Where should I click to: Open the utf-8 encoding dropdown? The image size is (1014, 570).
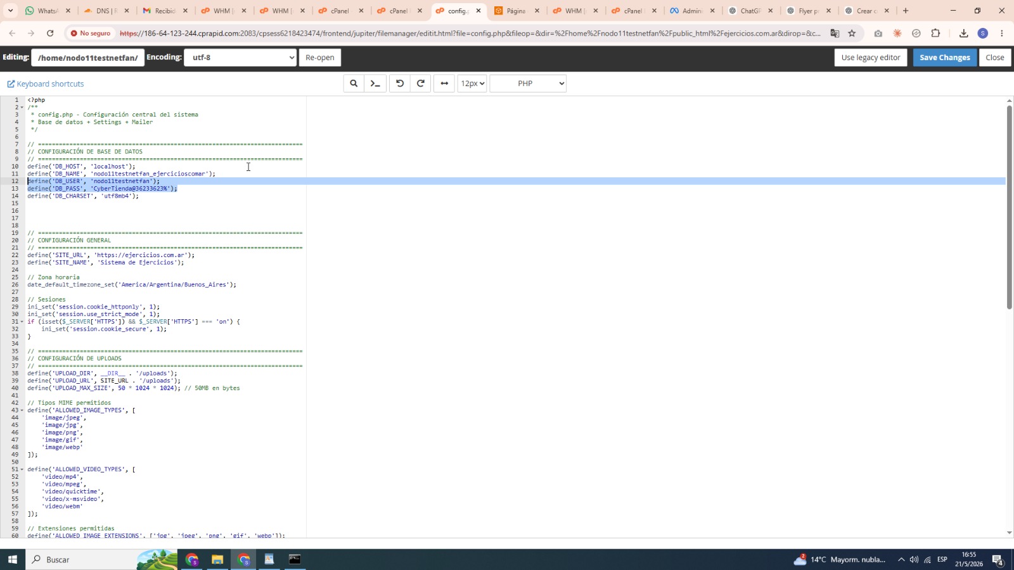point(240,58)
